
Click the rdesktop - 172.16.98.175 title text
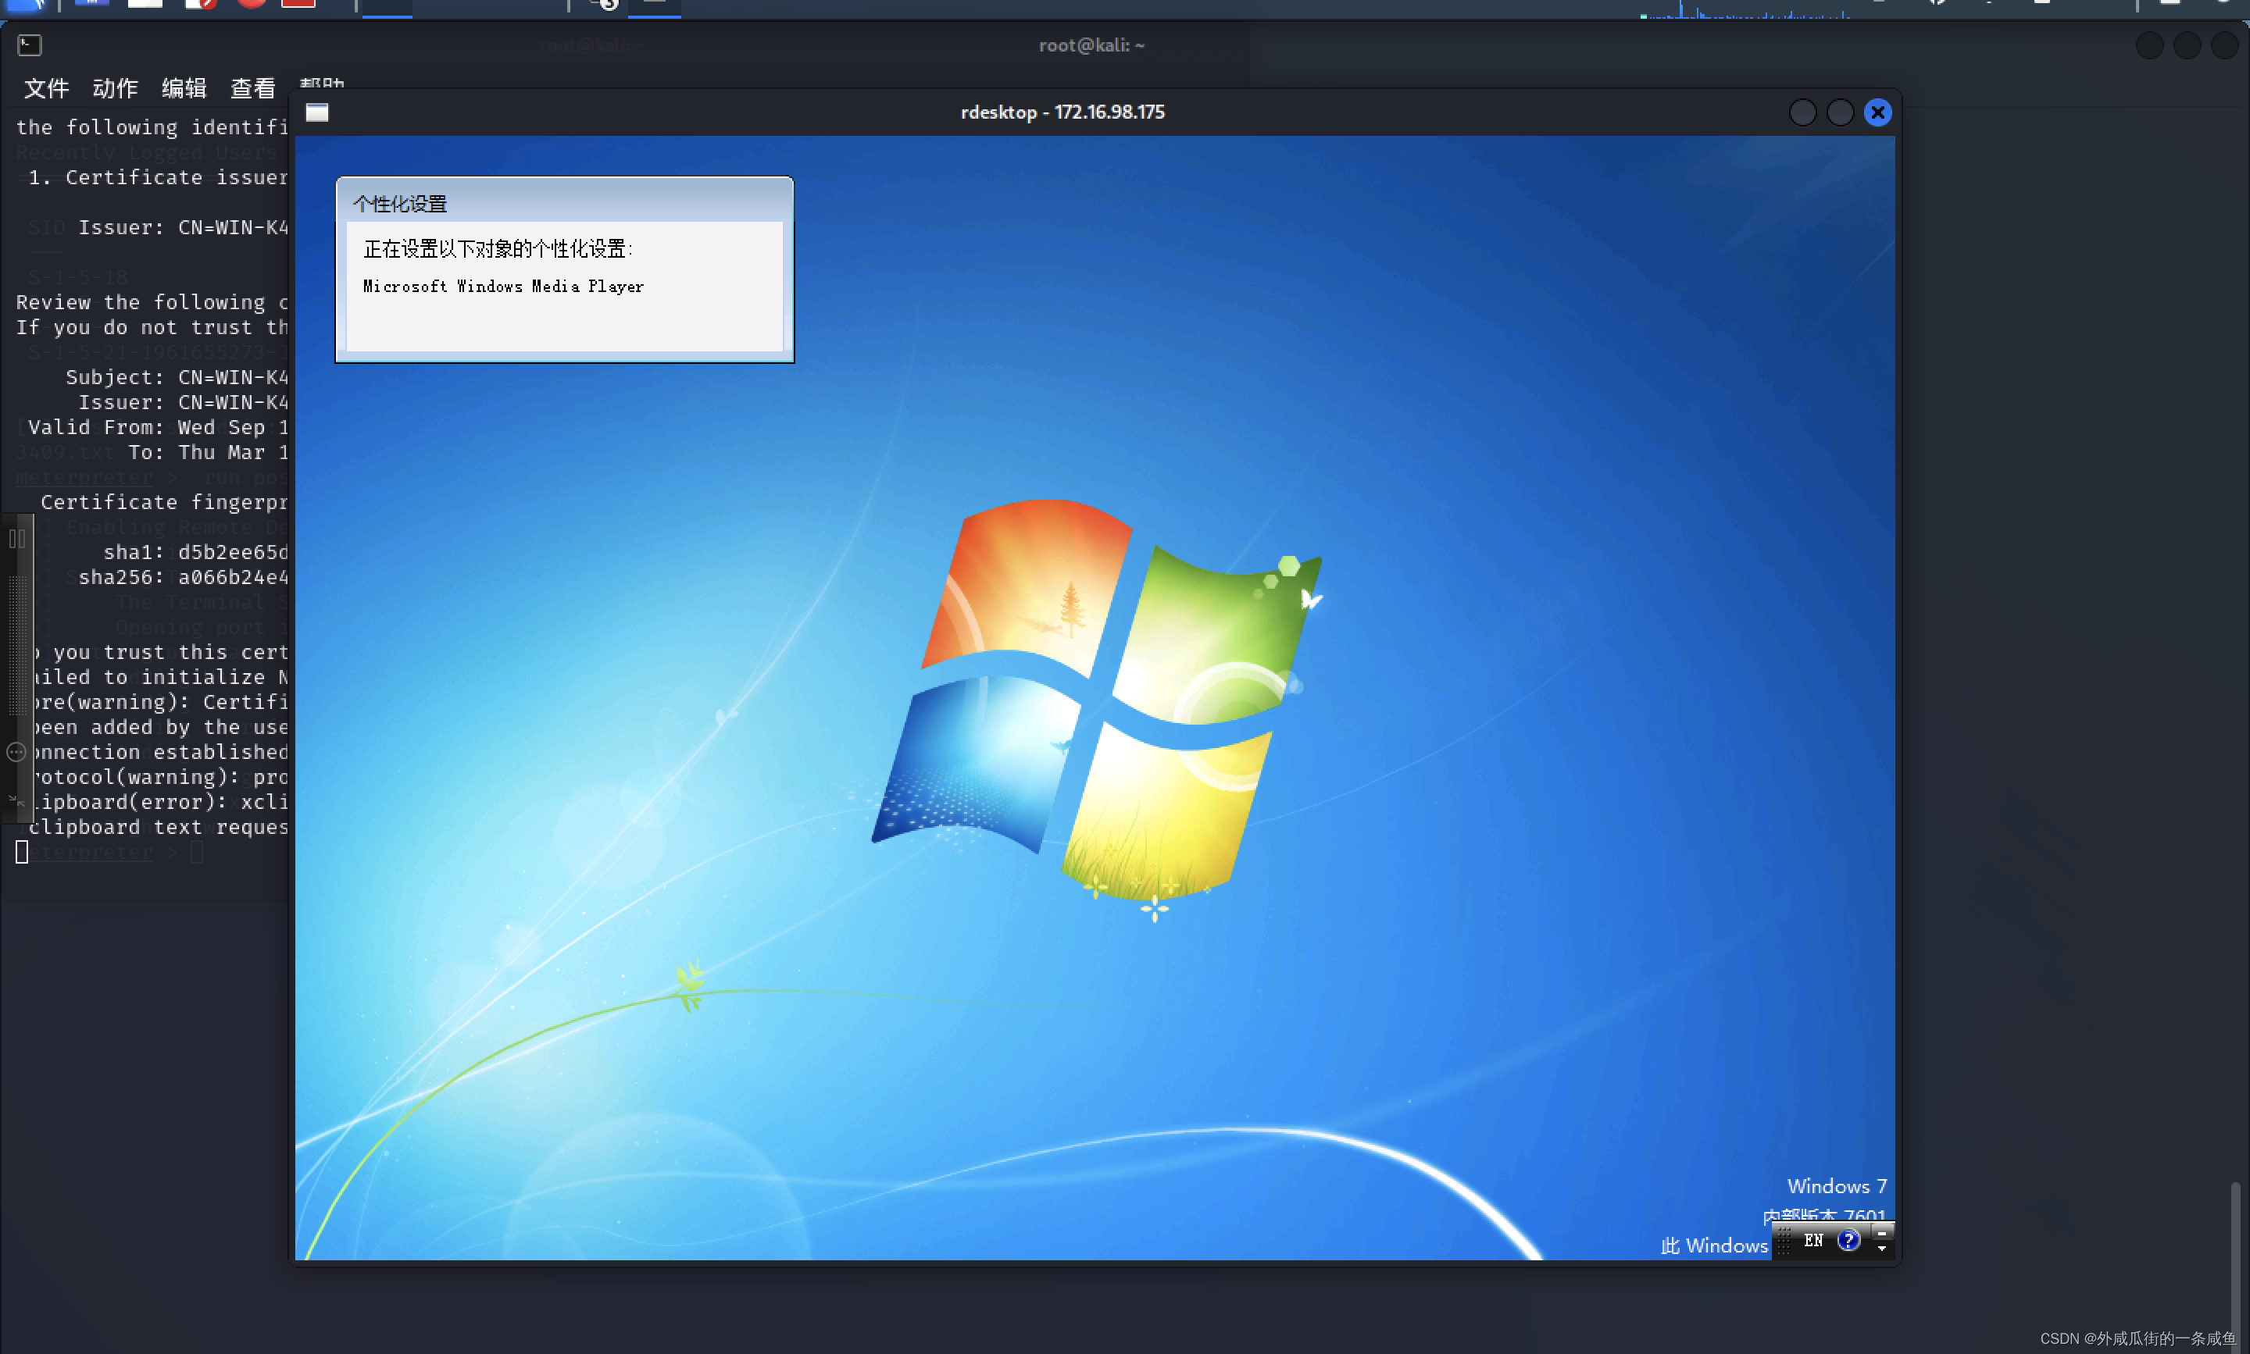click(1062, 112)
